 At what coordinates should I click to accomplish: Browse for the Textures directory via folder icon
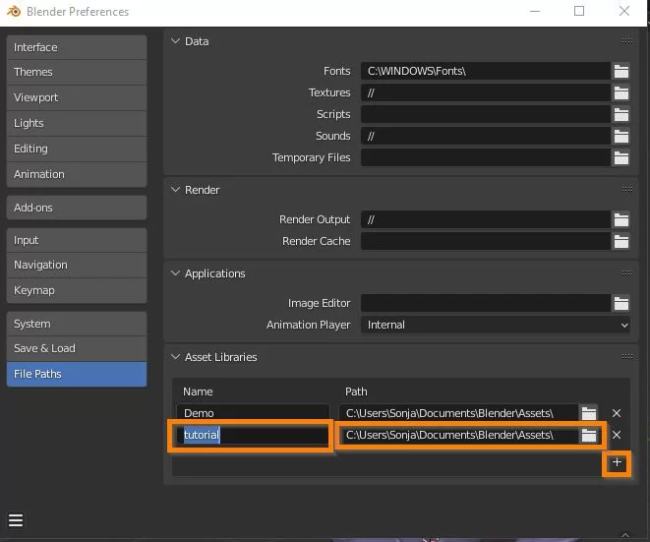point(620,92)
